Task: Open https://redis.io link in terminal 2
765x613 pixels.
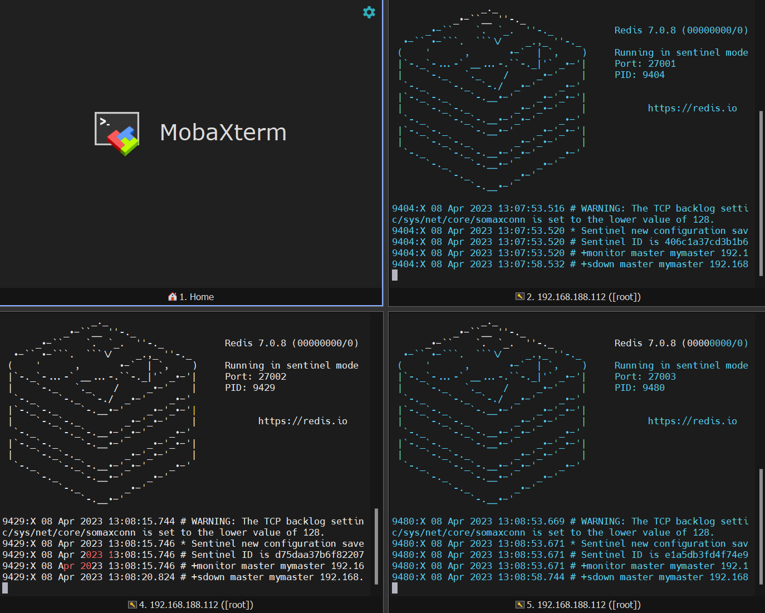Action: pyautogui.click(x=692, y=108)
